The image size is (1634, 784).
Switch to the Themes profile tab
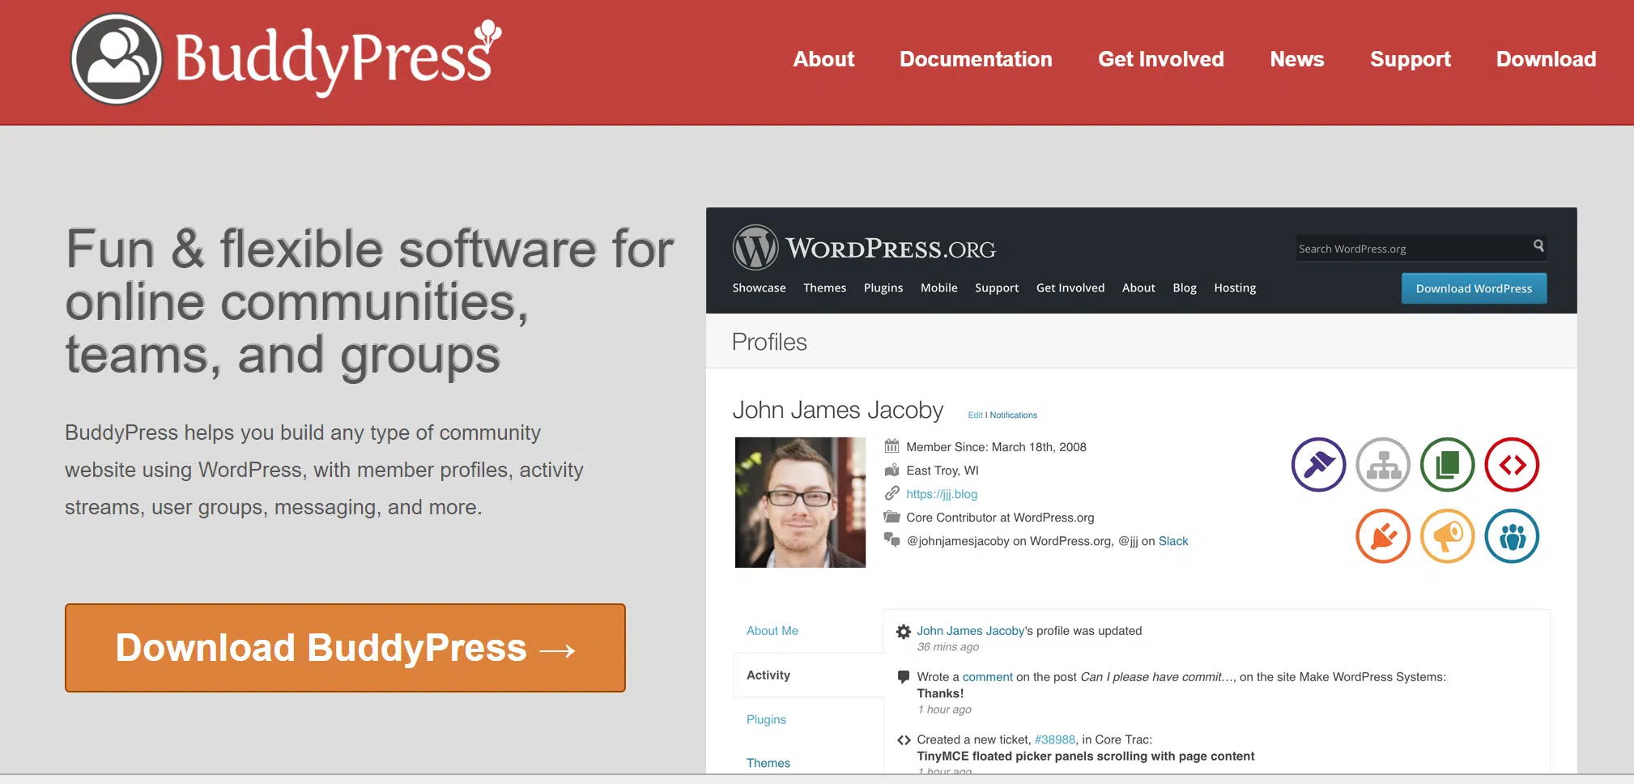768,763
